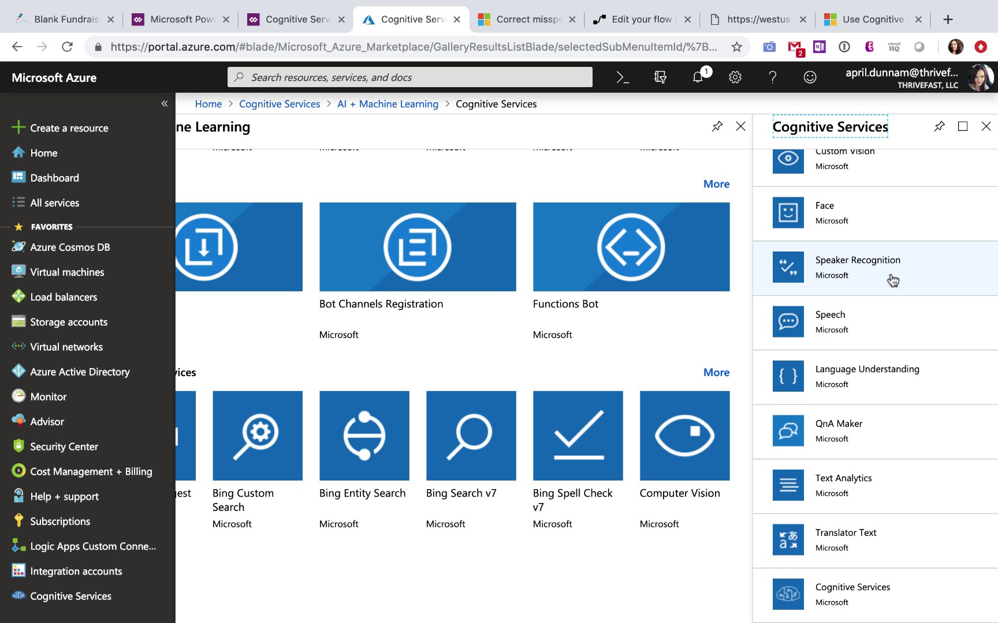Click AI + Machine Learning breadcrumb
The image size is (998, 623).
pos(388,104)
